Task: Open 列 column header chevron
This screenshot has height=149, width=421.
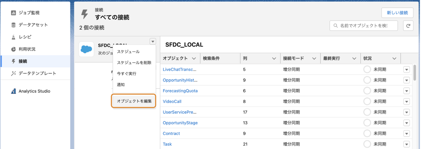Action: pyautogui.click(x=274, y=58)
